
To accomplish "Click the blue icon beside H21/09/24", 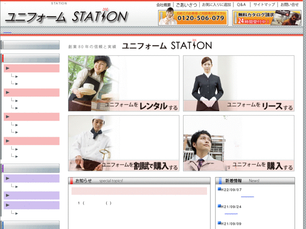I will (x=219, y=206).
